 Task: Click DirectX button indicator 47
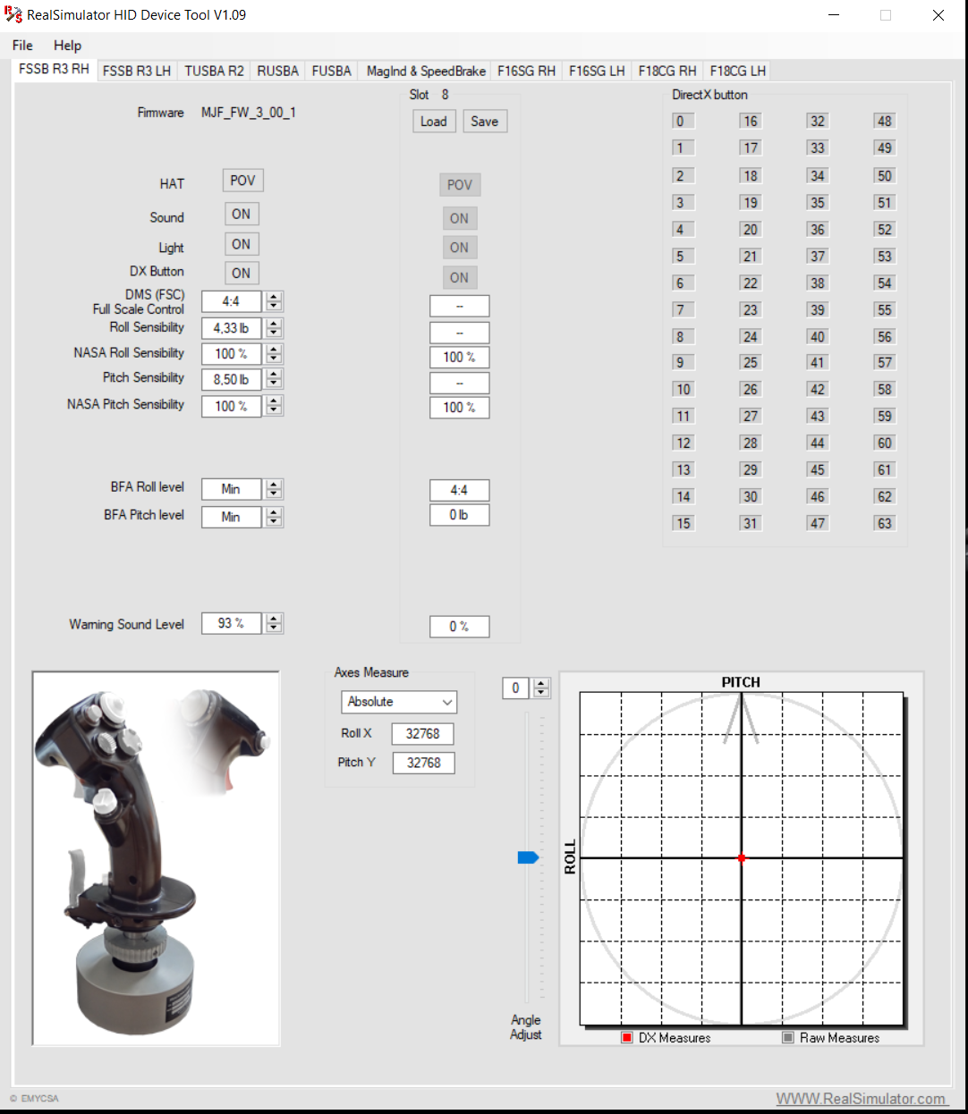coord(817,523)
